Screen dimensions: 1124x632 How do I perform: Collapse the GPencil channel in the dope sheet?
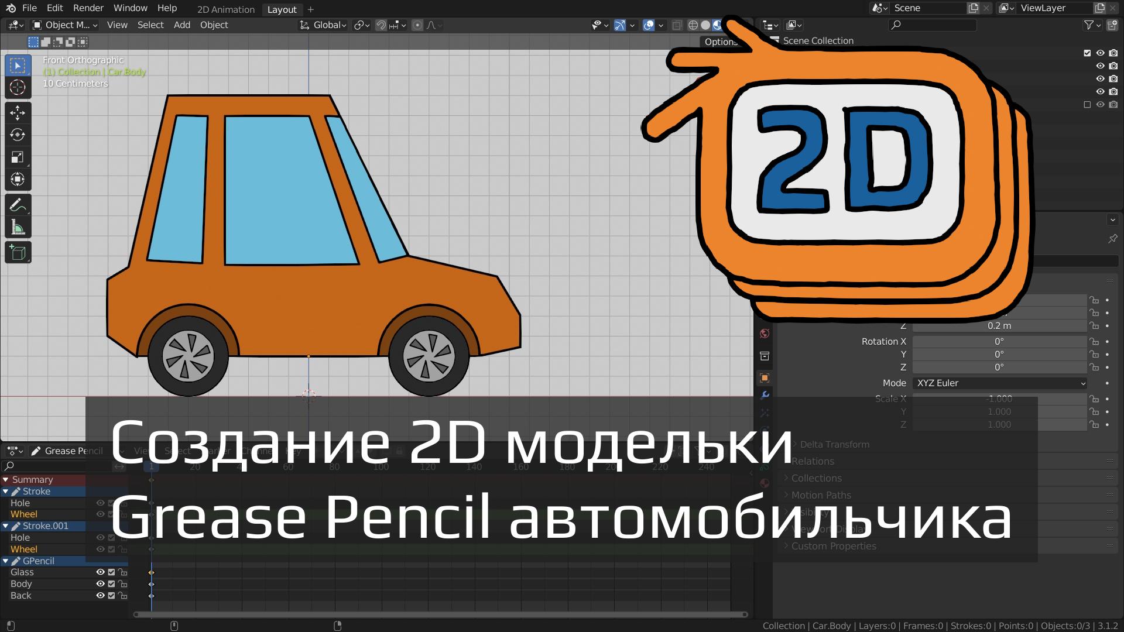coord(6,561)
